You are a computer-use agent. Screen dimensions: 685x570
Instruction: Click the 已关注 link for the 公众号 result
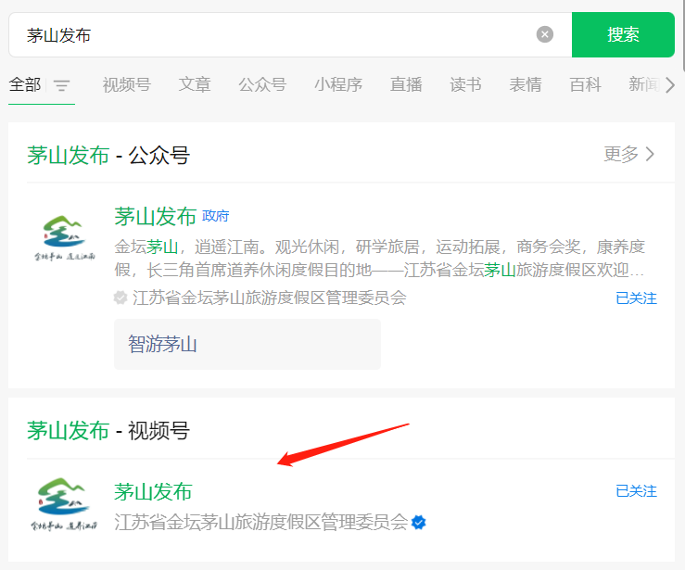tap(636, 298)
